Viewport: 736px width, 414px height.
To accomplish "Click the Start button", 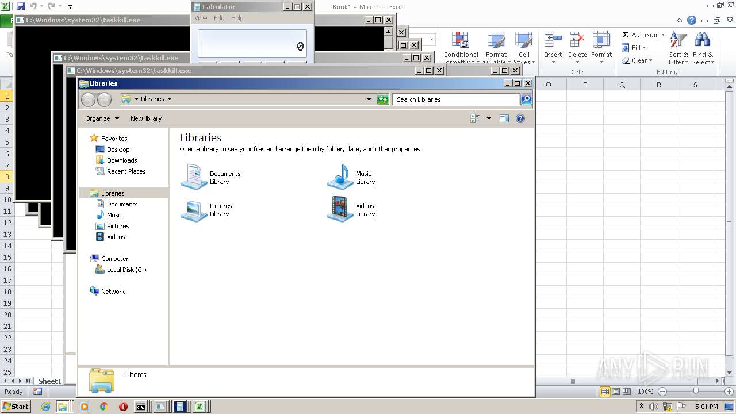I will [16, 407].
